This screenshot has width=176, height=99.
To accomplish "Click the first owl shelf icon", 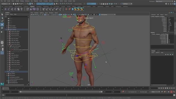I will coord(76,9).
